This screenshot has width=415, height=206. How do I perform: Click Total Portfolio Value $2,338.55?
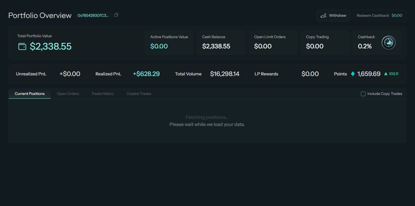[50, 46]
